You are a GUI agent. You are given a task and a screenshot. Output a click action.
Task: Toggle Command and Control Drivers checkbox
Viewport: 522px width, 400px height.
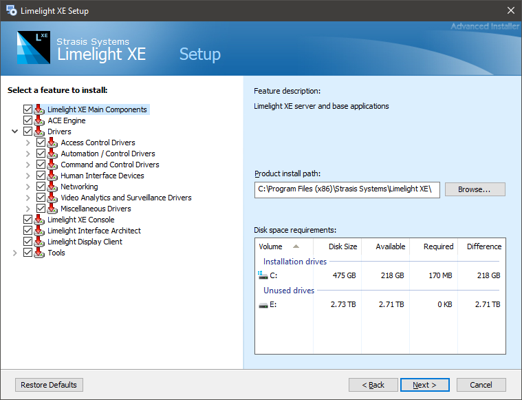[x=41, y=165]
